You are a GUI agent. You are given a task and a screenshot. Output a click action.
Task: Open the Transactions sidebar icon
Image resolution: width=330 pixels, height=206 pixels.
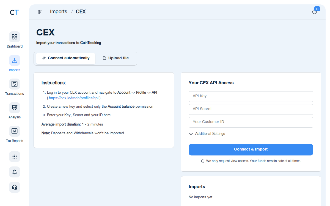pos(15,84)
